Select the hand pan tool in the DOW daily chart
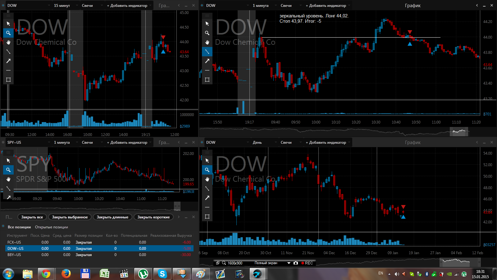The height and width of the screenshot is (280, 497). tap(207, 179)
